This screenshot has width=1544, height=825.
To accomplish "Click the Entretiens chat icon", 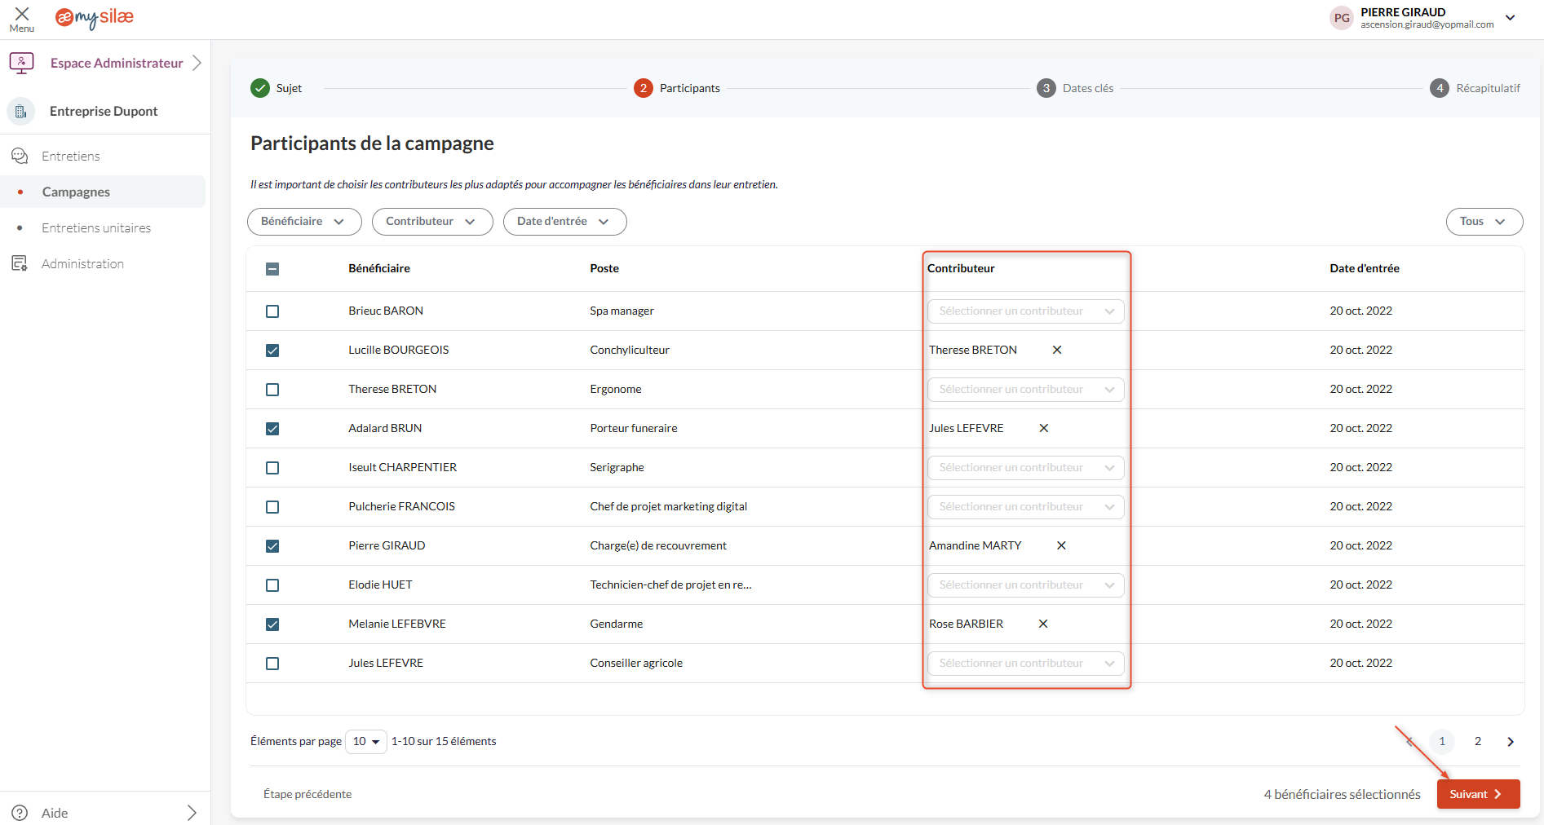I will (x=20, y=156).
